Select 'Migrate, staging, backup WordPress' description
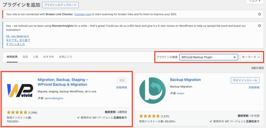266x128 pixels. [x=67, y=92]
